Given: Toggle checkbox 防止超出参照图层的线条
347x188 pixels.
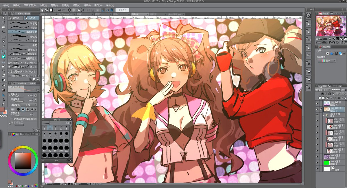Looking at the screenshot, I should [x=12, y=119].
